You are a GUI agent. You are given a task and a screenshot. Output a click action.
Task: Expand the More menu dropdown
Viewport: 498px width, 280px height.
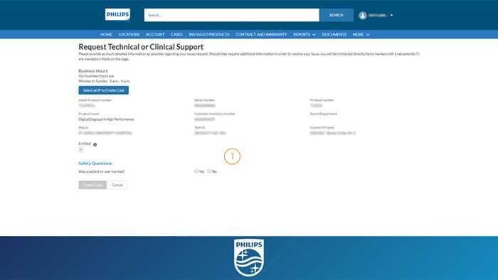coord(361,34)
